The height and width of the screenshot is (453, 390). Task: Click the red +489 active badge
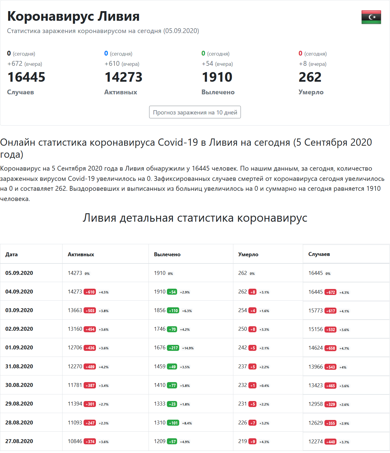pos(90,367)
